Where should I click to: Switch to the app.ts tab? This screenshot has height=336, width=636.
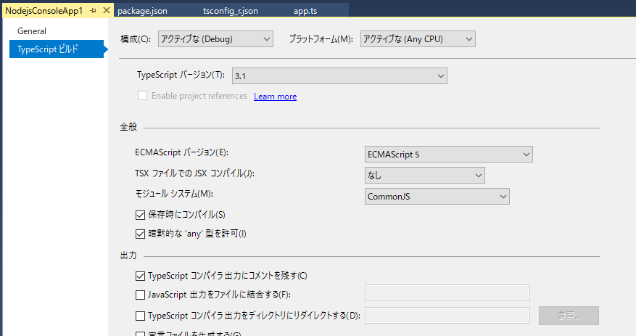(x=305, y=12)
